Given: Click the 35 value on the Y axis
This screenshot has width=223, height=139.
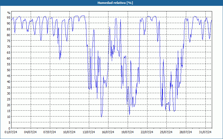Looking at the screenshot, I should click(x=9, y=87).
